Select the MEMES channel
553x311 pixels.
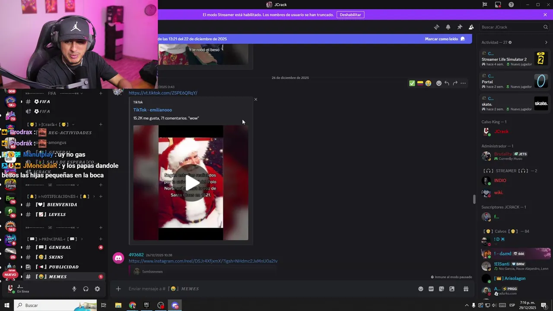click(64, 277)
